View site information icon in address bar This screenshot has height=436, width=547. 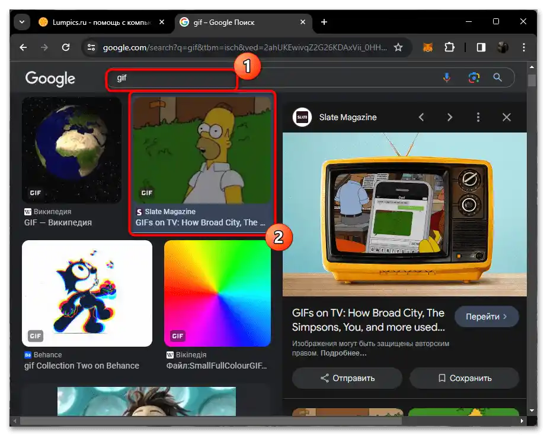pyautogui.click(x=91, y=47)
